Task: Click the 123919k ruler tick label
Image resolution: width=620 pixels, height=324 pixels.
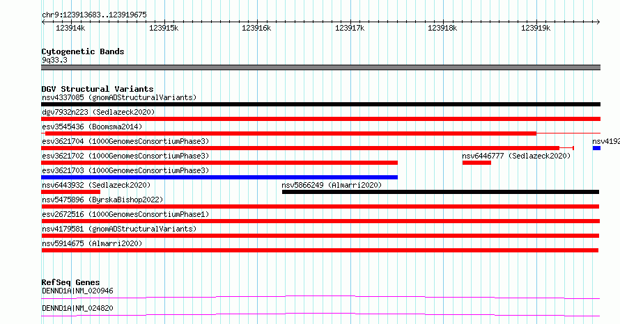Action: (536, 28)
